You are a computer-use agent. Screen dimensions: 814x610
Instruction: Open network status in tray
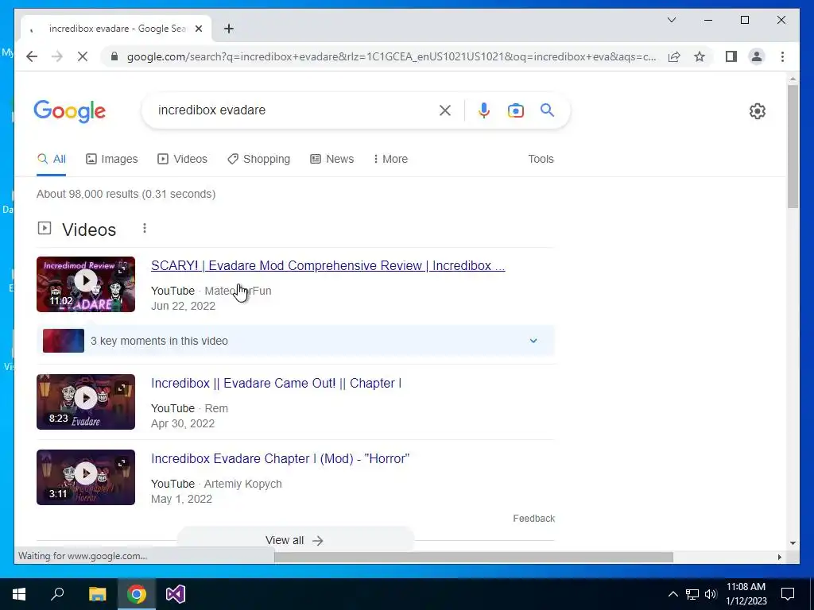pyautogui.click(x=692, y=594)
